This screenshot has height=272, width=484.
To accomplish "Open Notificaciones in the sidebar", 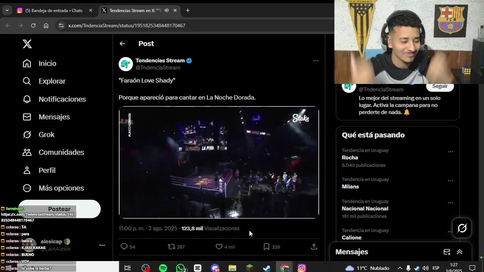I will pyautogui.click(x=54, y=99).
